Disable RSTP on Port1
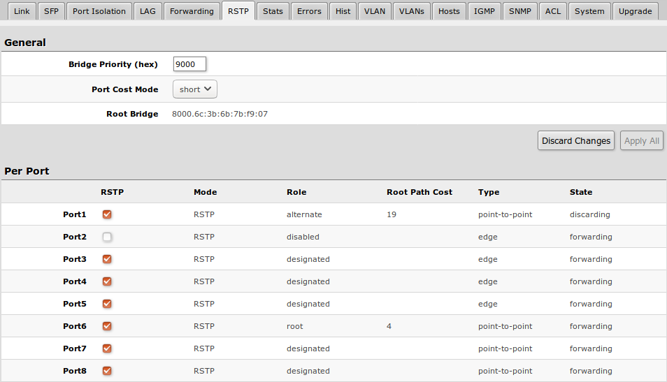This screenshot has height=382, width=667. tap(107, 214)
